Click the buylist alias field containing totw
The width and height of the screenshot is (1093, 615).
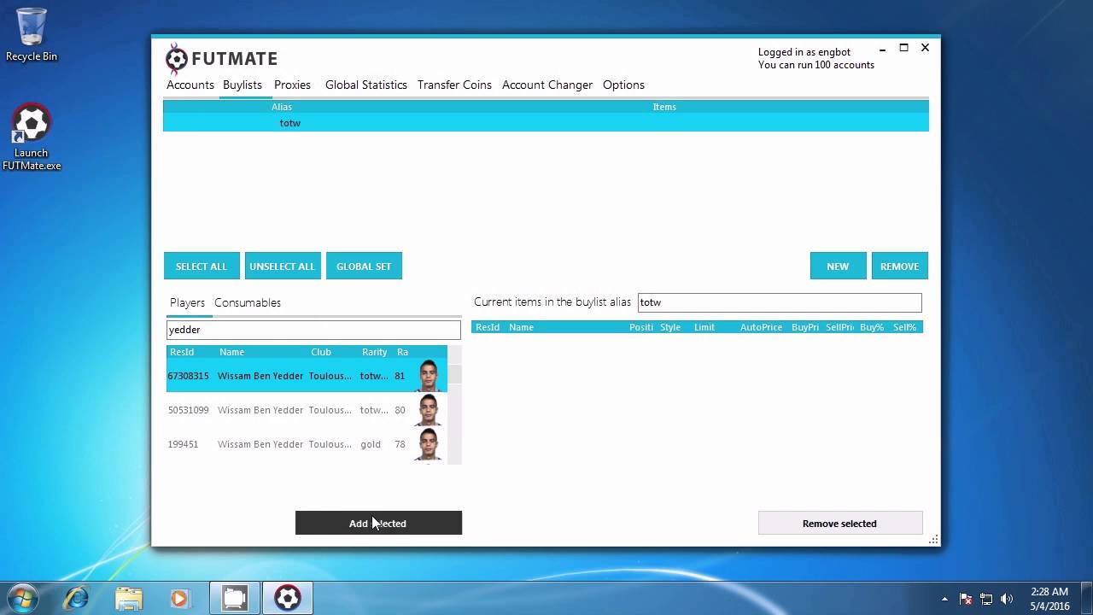point(780,302)
